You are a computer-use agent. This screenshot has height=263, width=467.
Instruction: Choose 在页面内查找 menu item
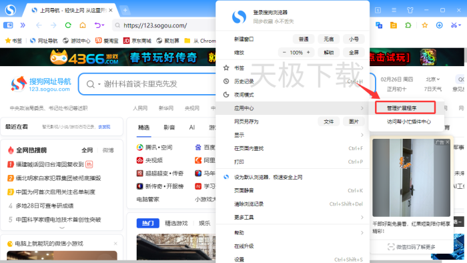point(292,148)
